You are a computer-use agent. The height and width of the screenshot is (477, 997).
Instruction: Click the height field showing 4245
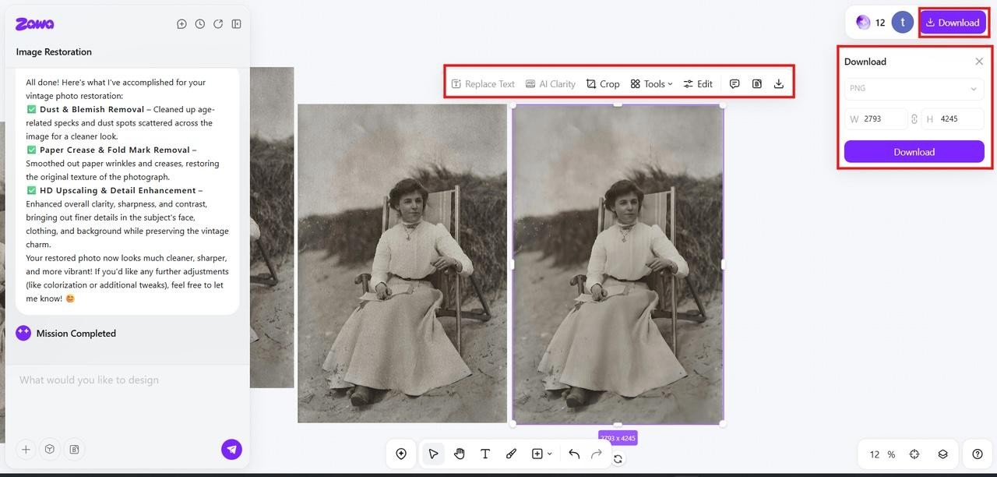coord(953,118)
